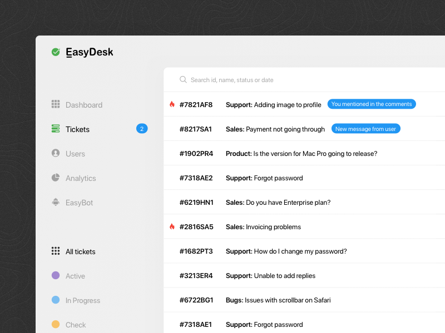
Task: Select the green Tickets stack icon
Action: [56, 129]
